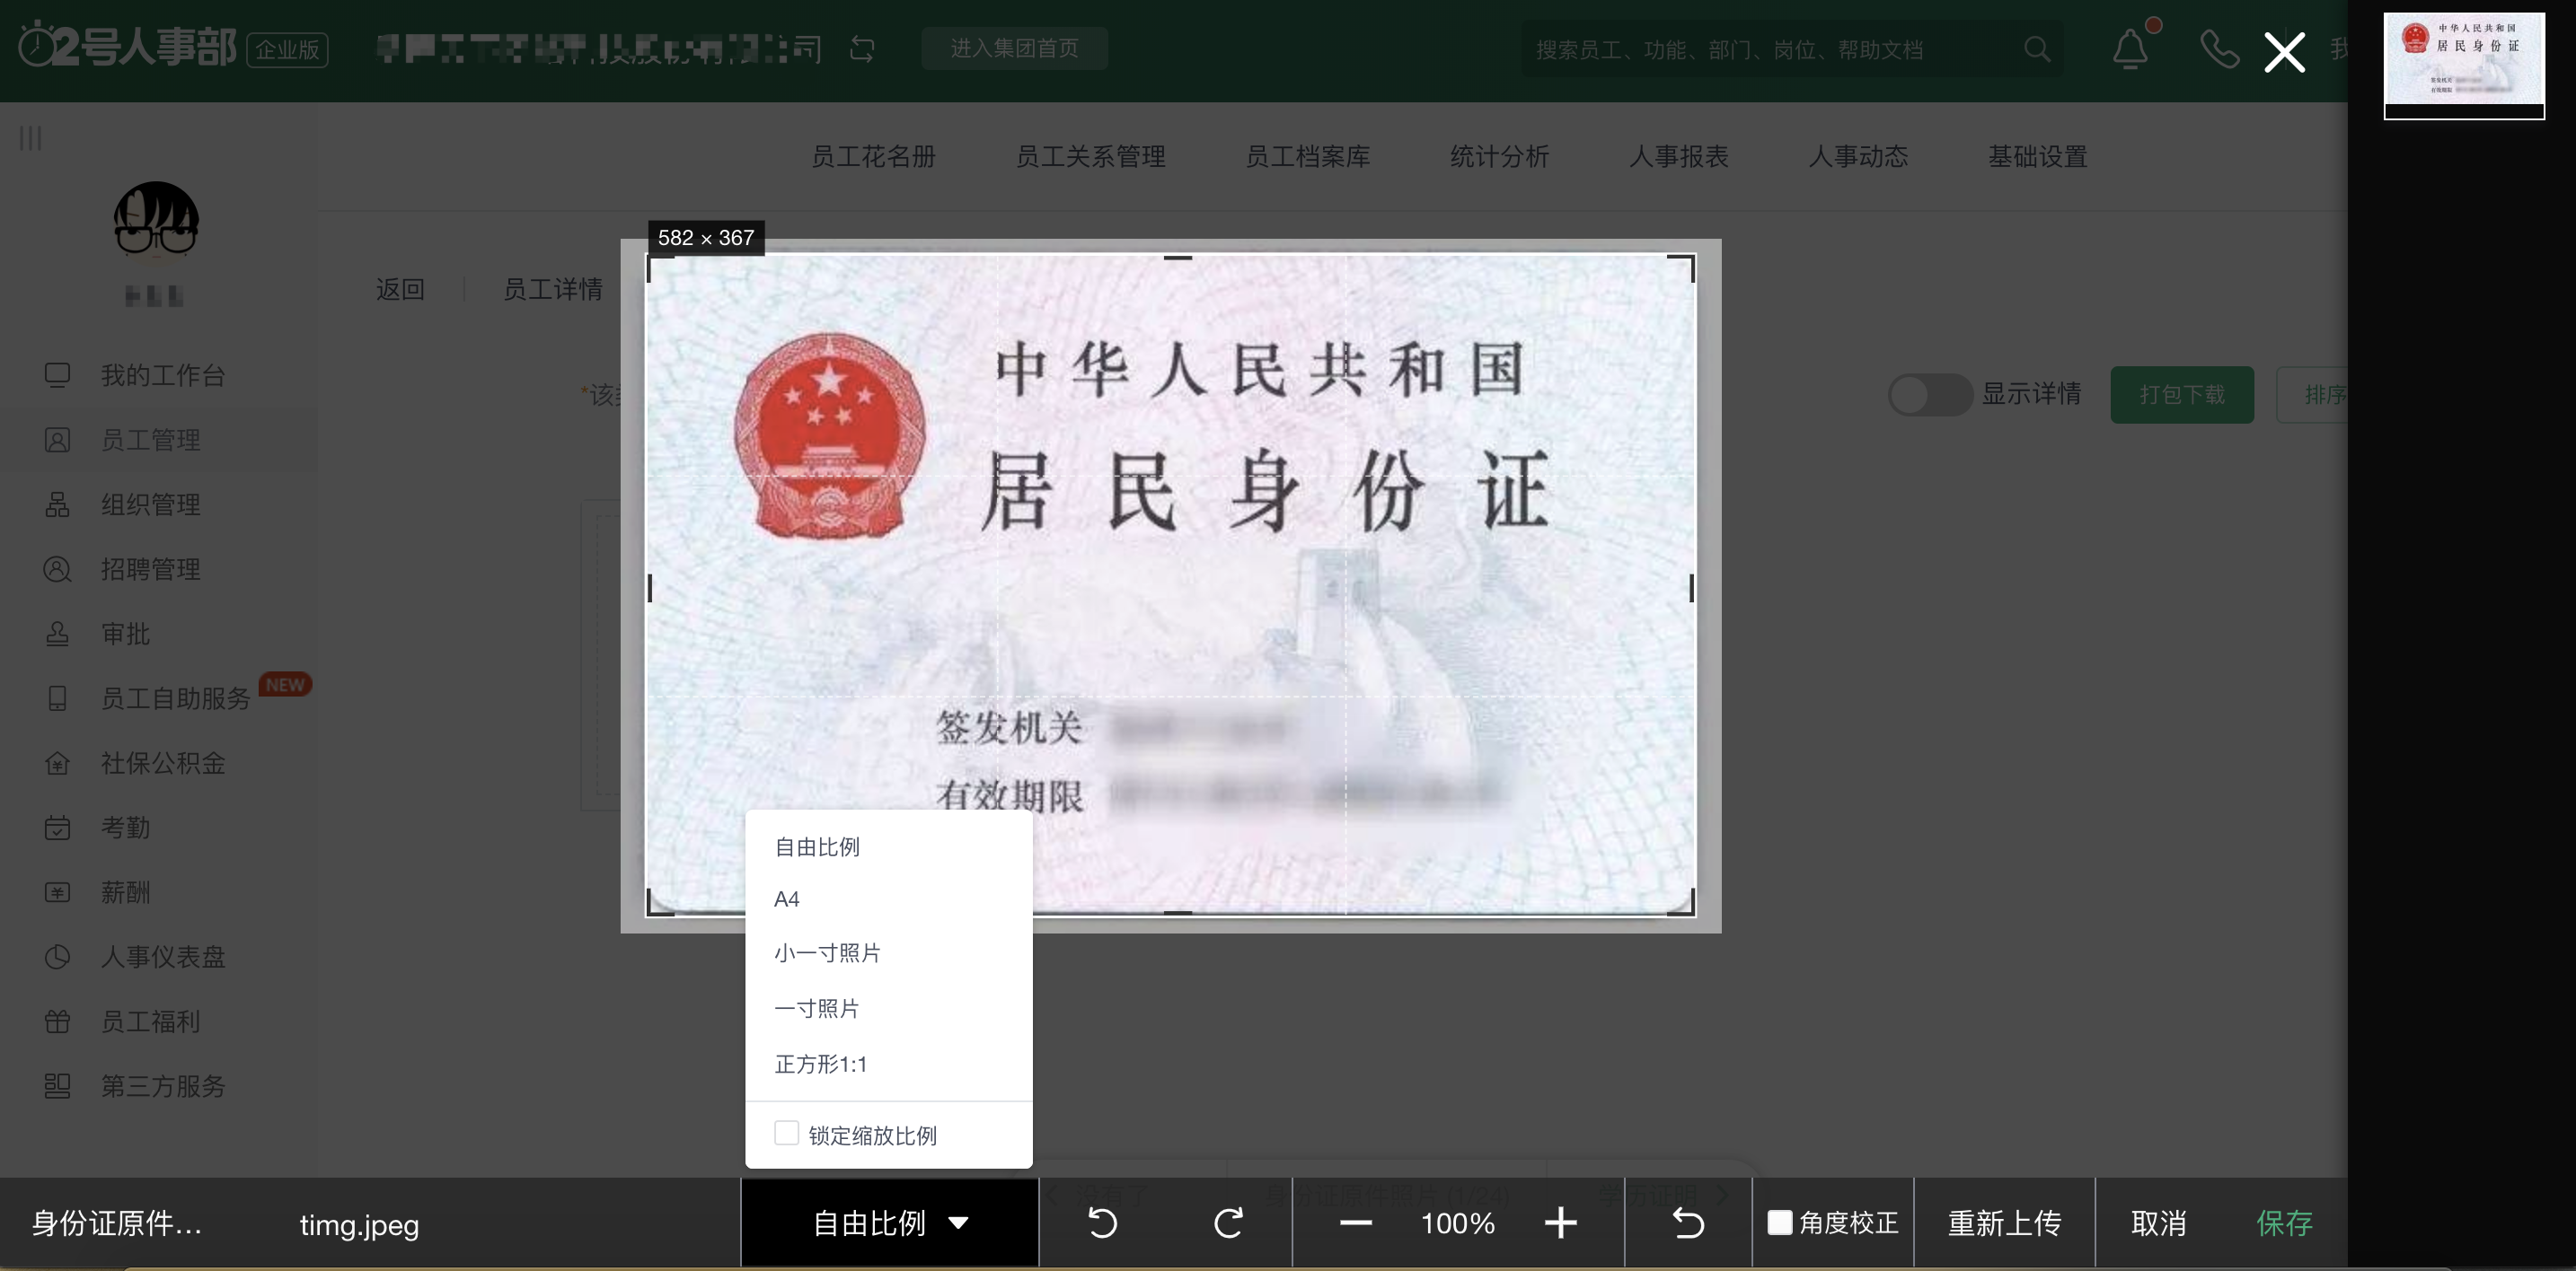This screenshot has height=1271, width=2576.
Task: Rotate image clockwise using toolbar icon
Action: [1228, 1223]
